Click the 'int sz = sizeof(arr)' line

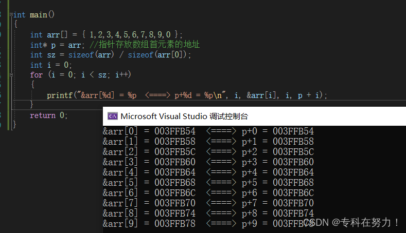coord(111,55)
